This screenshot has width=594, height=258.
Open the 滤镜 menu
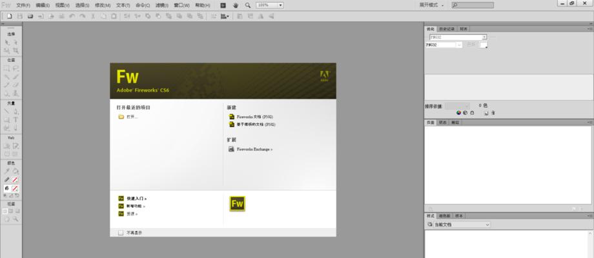(162, 5)
